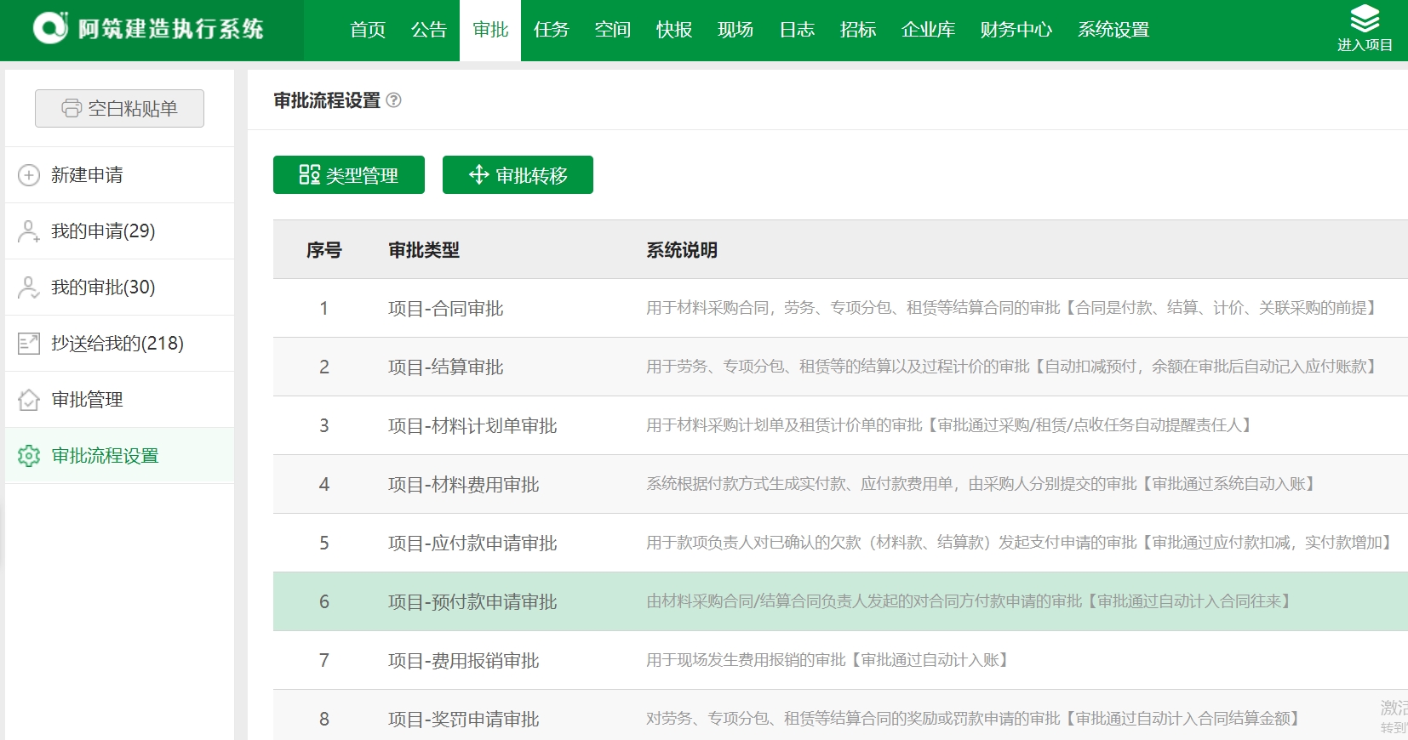The image size is (1408, 740).
Task: Select row 项目-应付款申请审批
Action: point(840,543)
